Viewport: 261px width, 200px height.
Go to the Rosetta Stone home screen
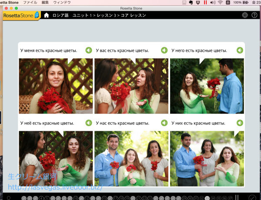(47, 15)
